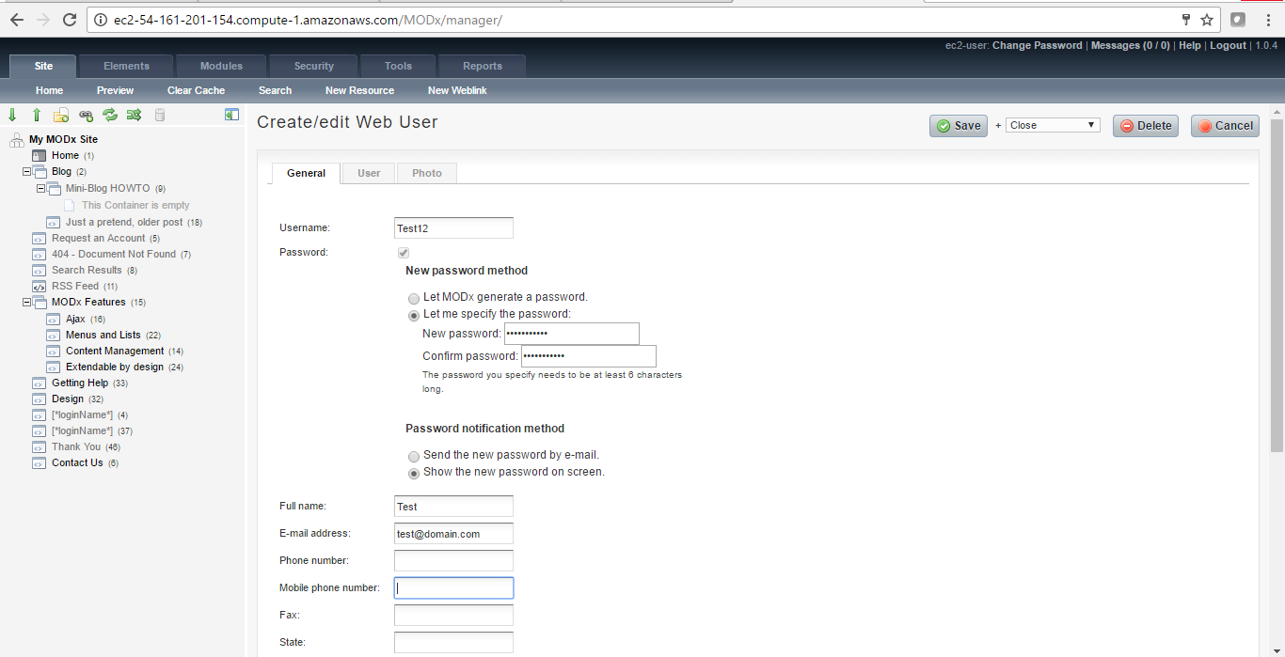Screen dimensions: 1285x657
Task: Select 'Let me specify the password' option
Action: coord(414,316)
